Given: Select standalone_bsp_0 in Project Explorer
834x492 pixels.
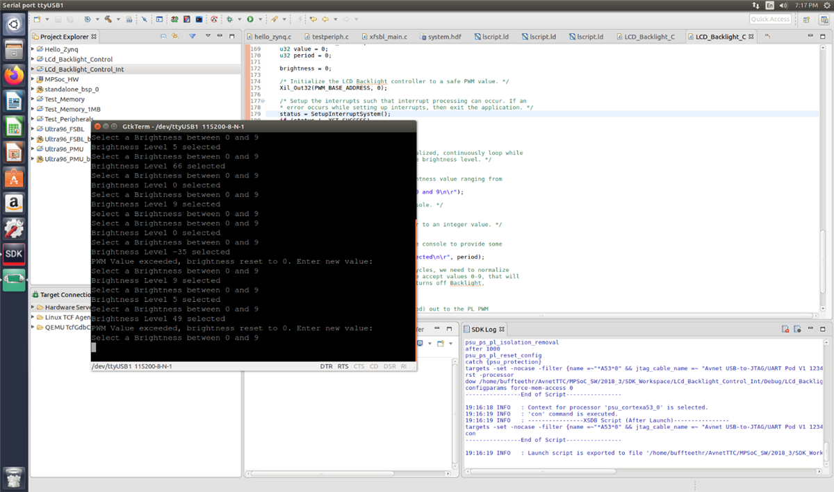Looking at the screenshot, I should tap(71, 90).
